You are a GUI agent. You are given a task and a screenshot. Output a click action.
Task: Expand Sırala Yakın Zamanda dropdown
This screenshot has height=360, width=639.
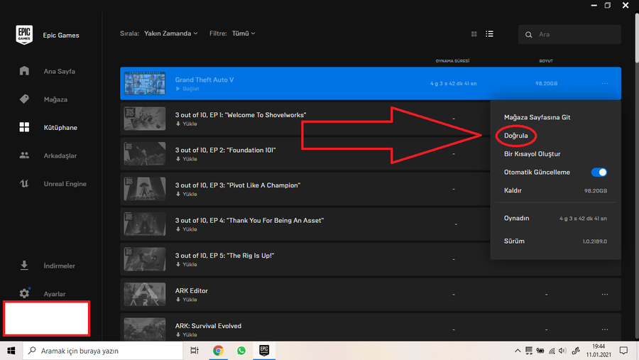pyautogui.click(x=170, y=33)
